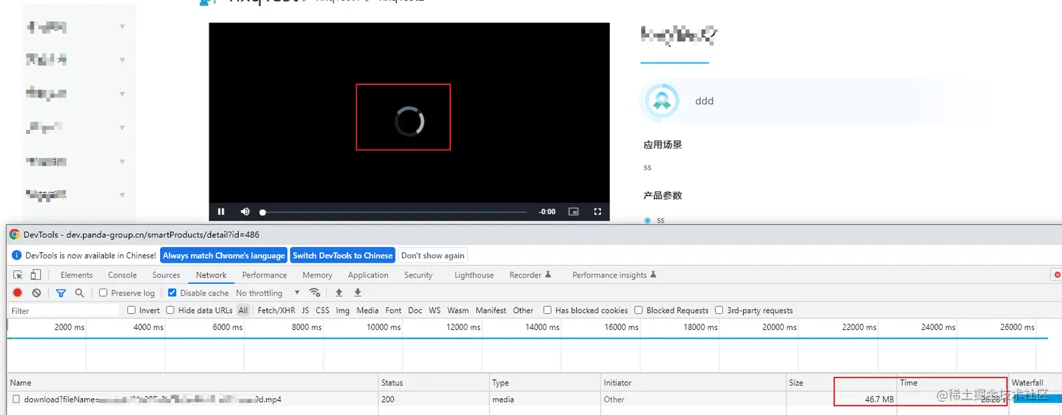The width and height of the screenshot is (1062, 415).
Task: Open the No throttling dropdown
Action: pos(268,293)
